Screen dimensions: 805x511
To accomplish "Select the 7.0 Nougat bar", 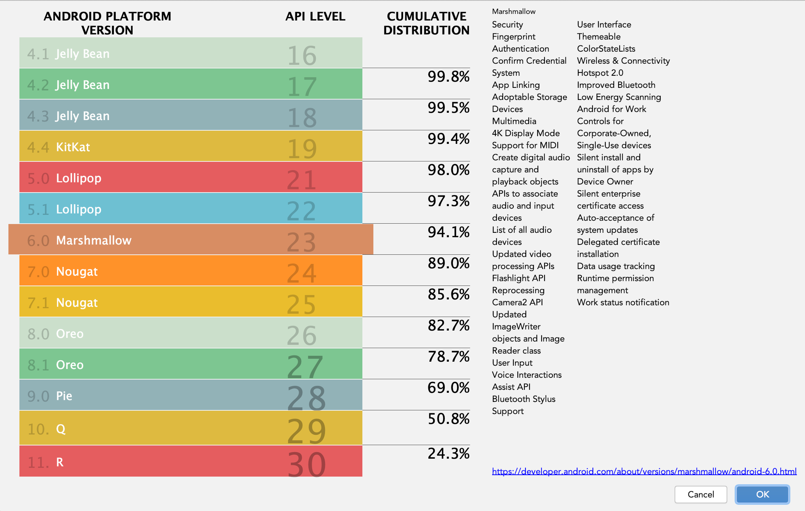I will point(191,271).
